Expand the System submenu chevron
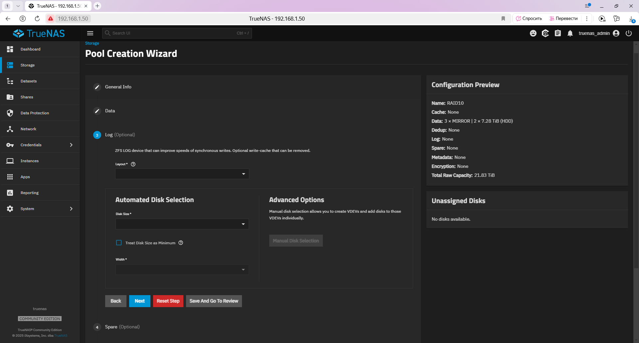 (71, 209)
